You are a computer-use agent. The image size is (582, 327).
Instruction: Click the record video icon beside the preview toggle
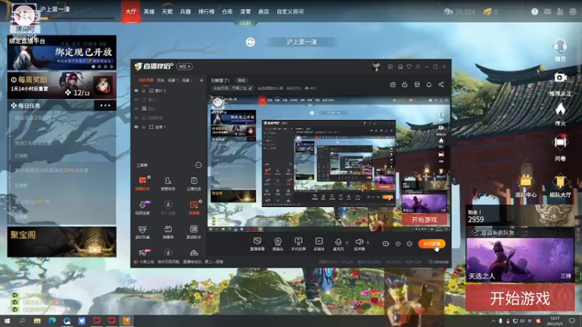point(386,243)
